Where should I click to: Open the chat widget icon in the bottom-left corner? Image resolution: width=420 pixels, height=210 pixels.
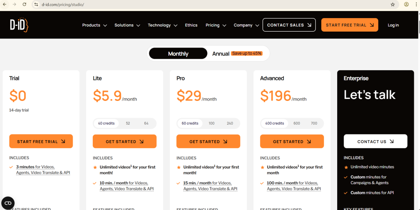pyautogui.click(x=8, y=203)
